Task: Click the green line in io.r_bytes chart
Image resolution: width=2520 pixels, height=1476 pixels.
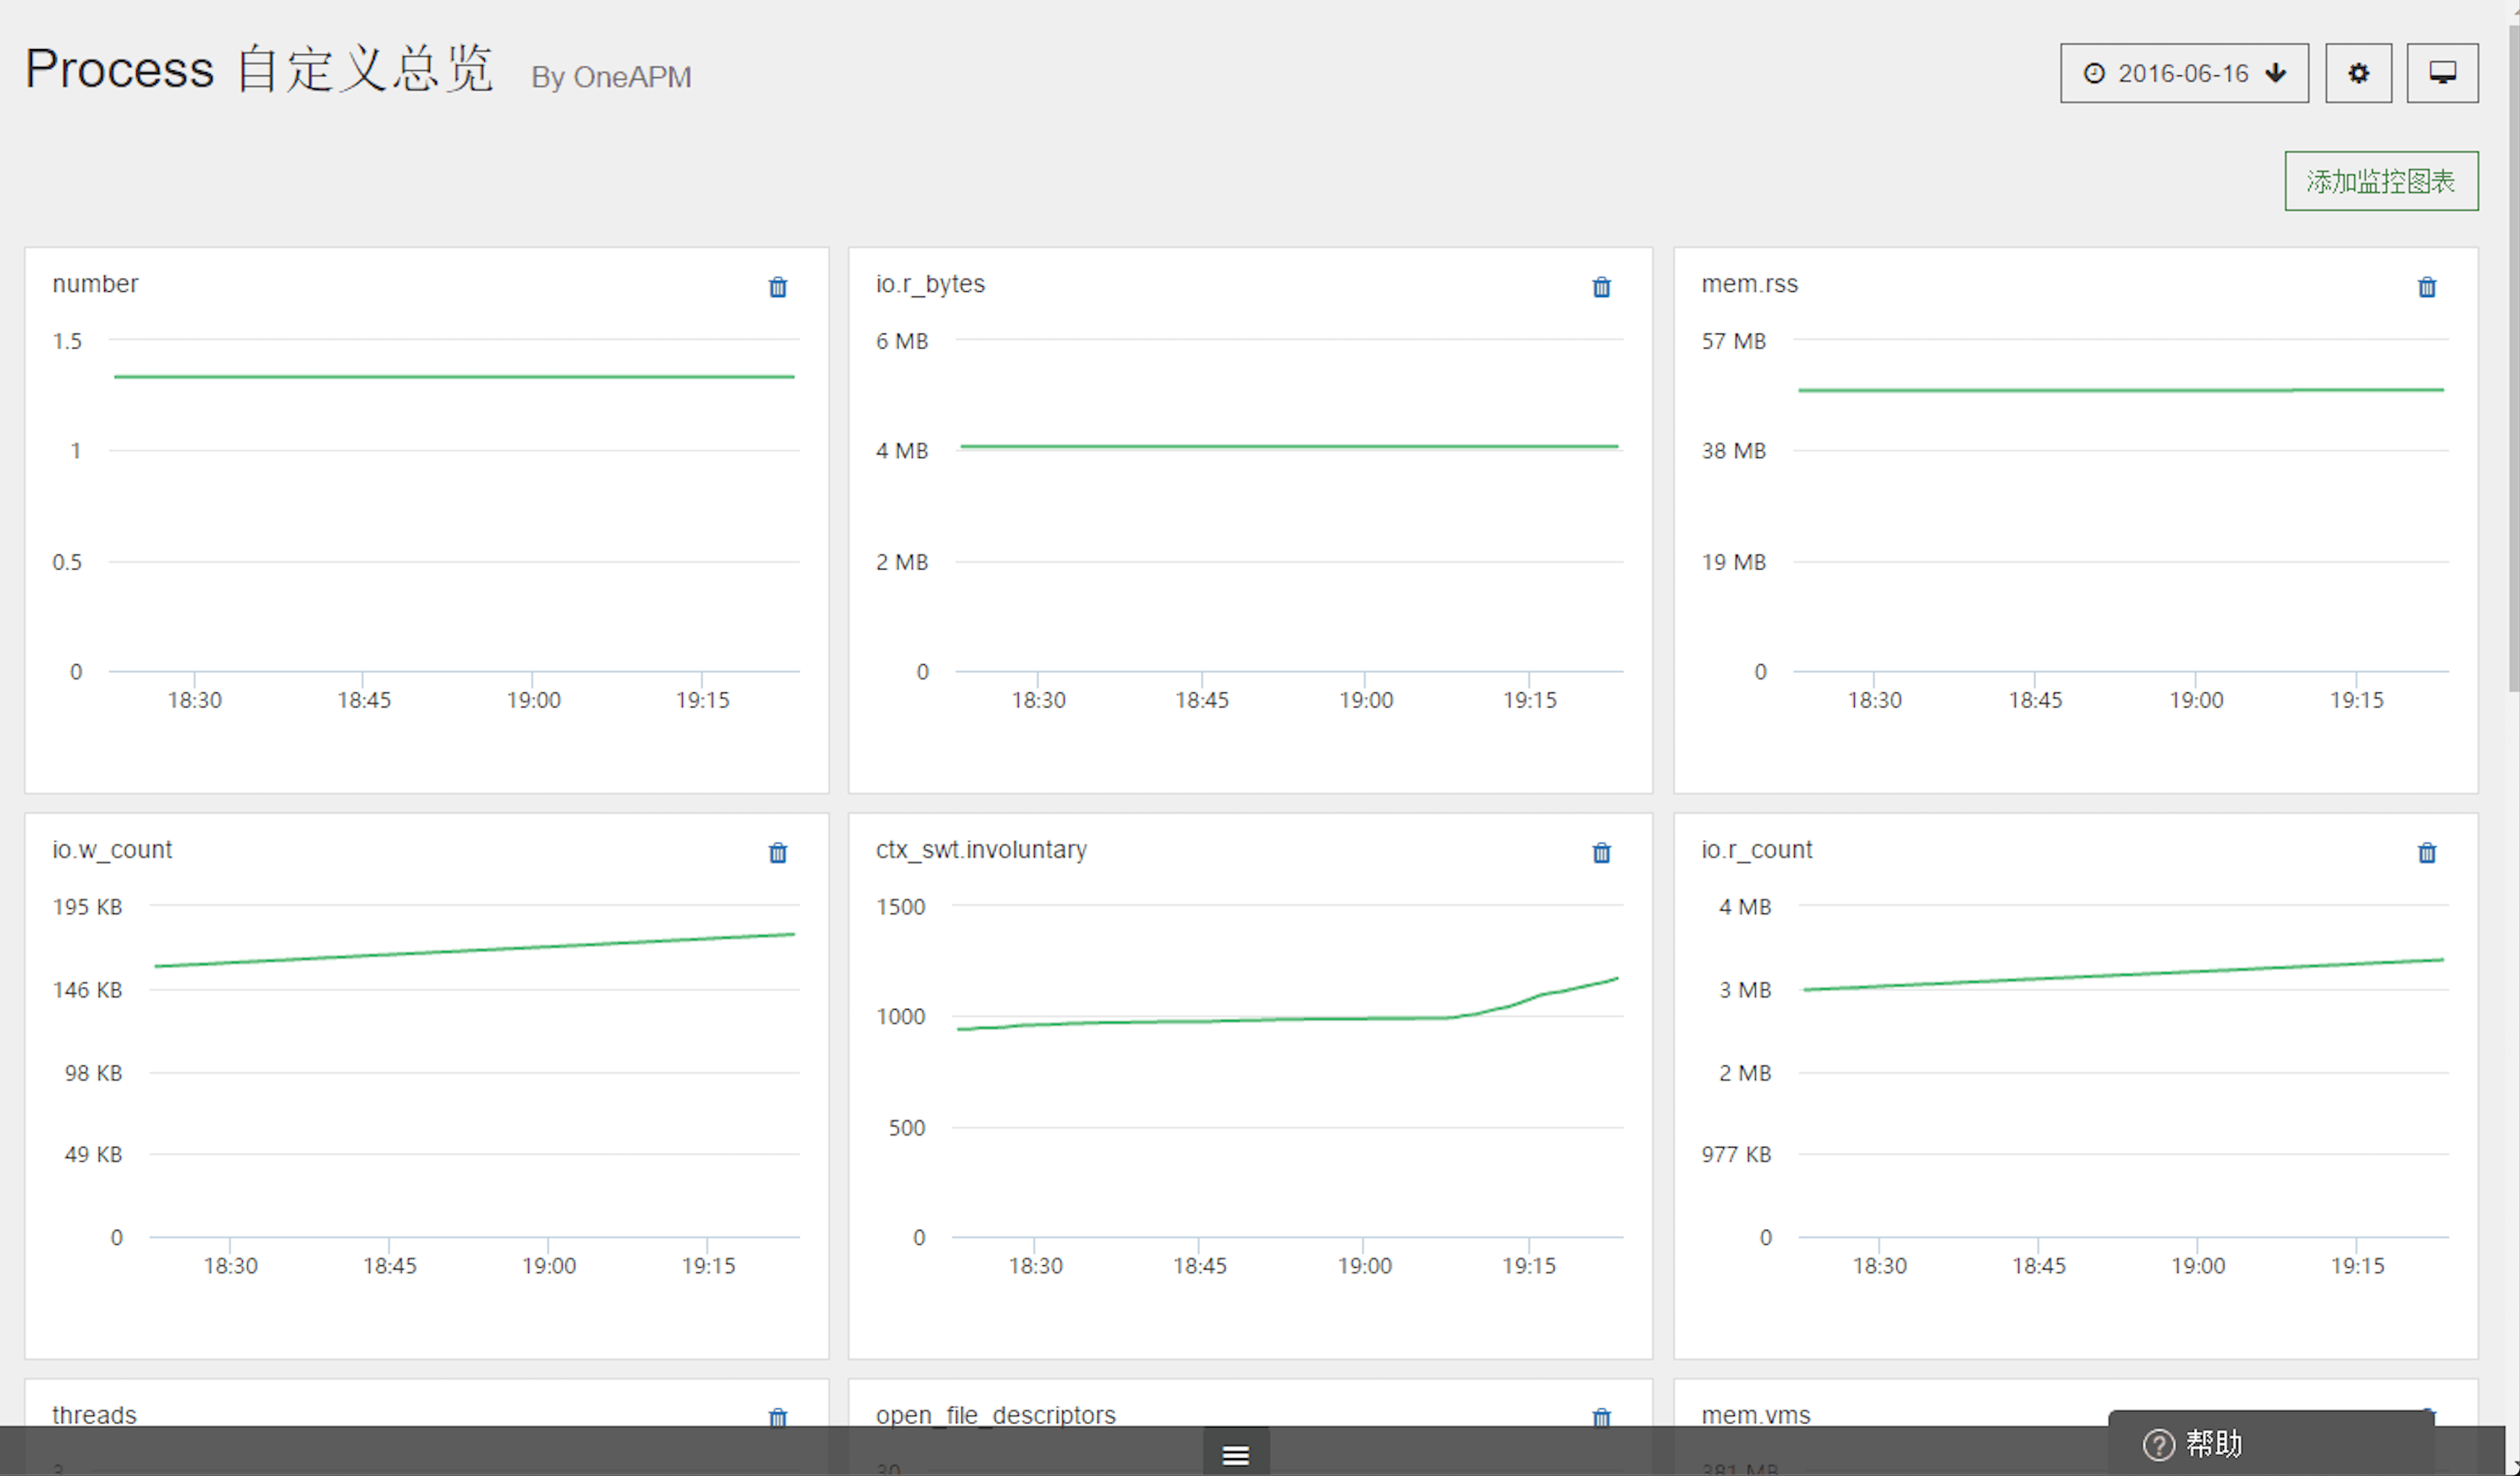Action: click(x=1289, y=446)
